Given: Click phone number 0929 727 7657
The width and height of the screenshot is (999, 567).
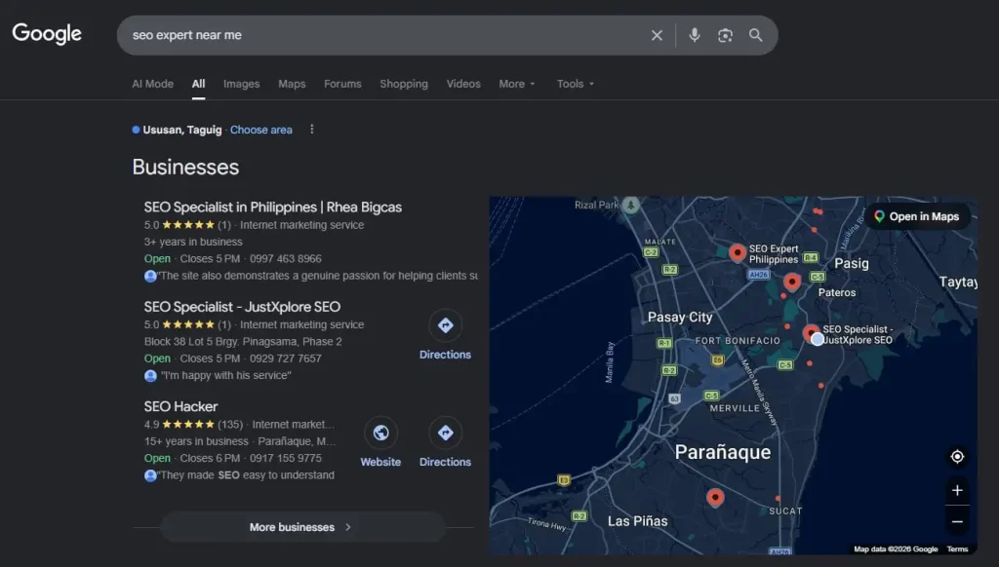Looking at the screenshot, I should pyautogui.click(x=286, y=359).
